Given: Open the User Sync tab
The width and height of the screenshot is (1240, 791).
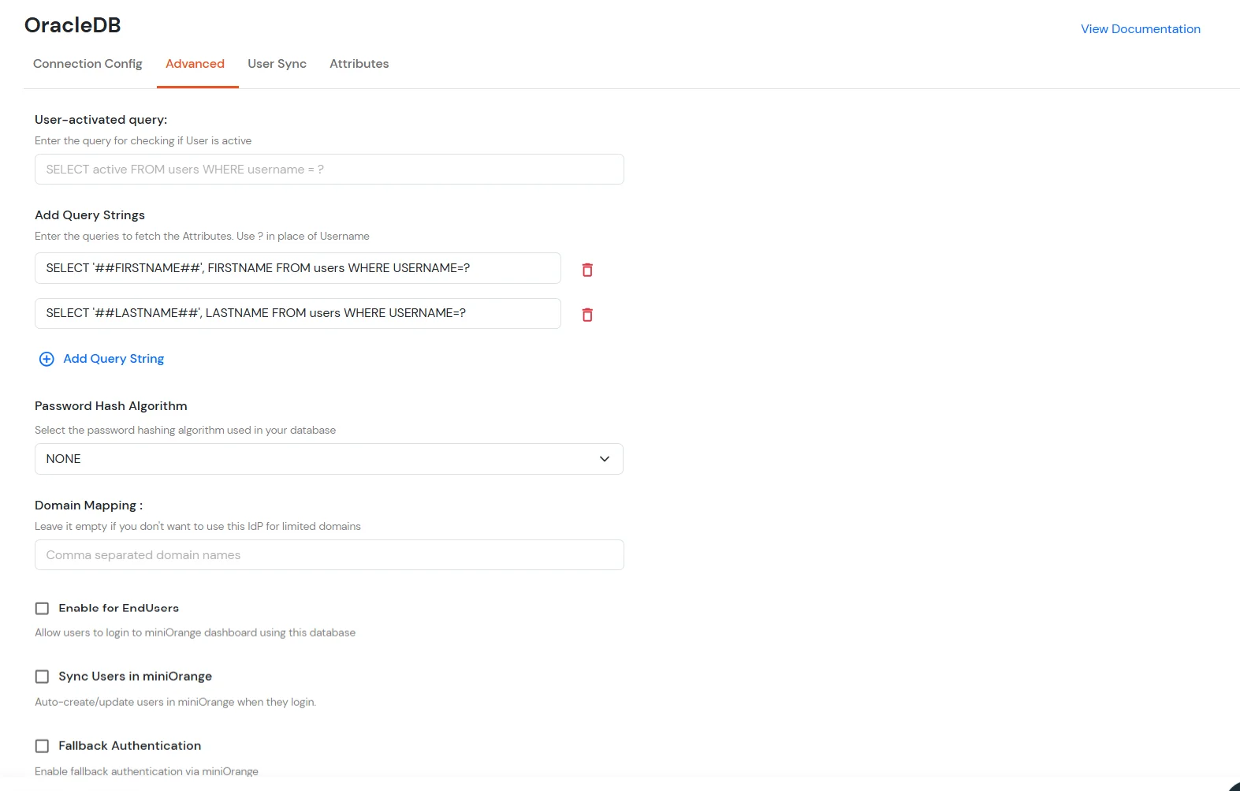Looking at the screenshot, I should pyautogui.click(x=277, y=64).
